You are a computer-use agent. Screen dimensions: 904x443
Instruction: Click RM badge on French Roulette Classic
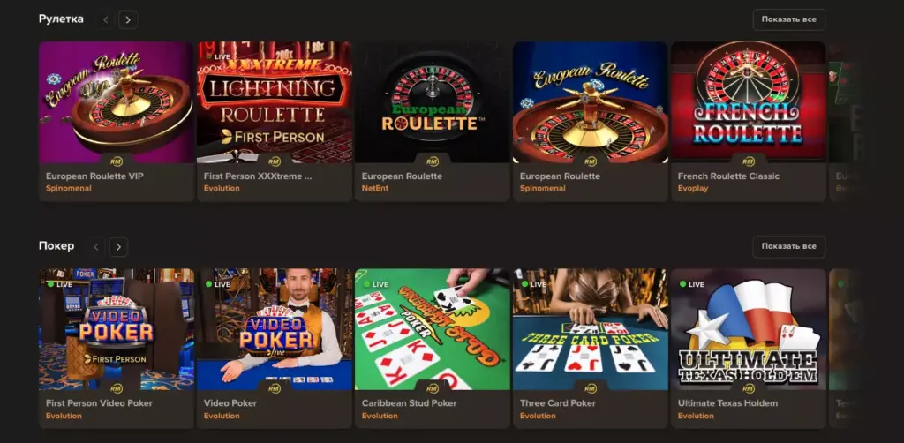pyautogui.click(x=749, y=161)
